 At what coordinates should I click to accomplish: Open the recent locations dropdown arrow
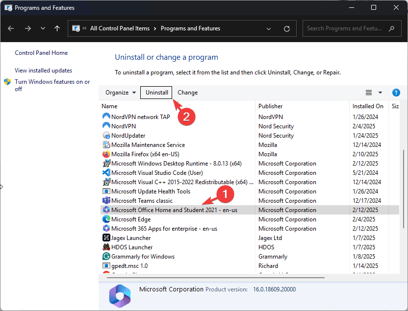43,28
